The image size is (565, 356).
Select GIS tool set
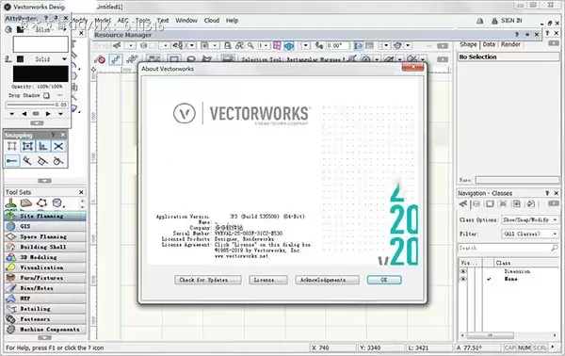click(x=45, y=226)
